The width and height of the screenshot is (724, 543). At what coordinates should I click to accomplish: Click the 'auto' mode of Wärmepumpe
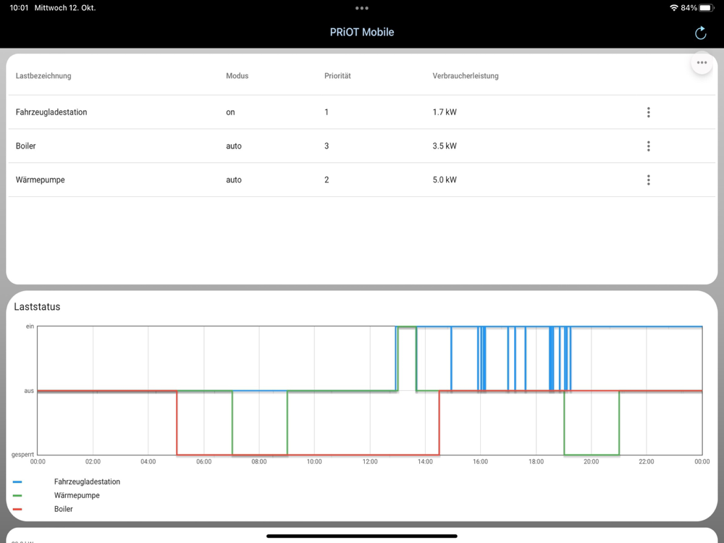[234, 180]
